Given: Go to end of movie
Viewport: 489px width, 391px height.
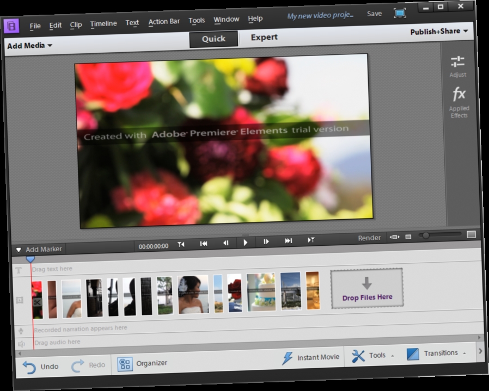Looking at the screenshot, I should tap(288, 240).
